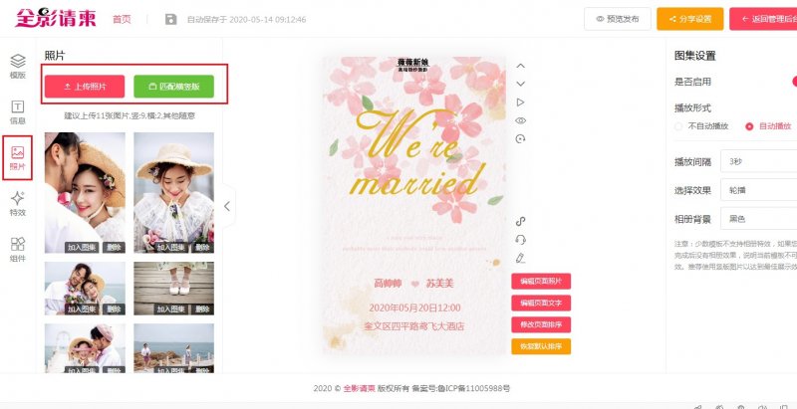Go to 首页 in the top navigation
Image resolution: width=797 pixels, height=409 pixels.
[x=122, y=19]
